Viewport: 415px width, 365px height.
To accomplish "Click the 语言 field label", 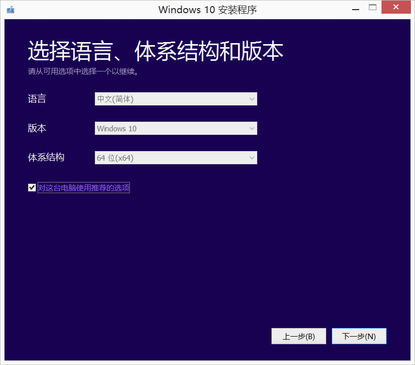I will 37,99.
